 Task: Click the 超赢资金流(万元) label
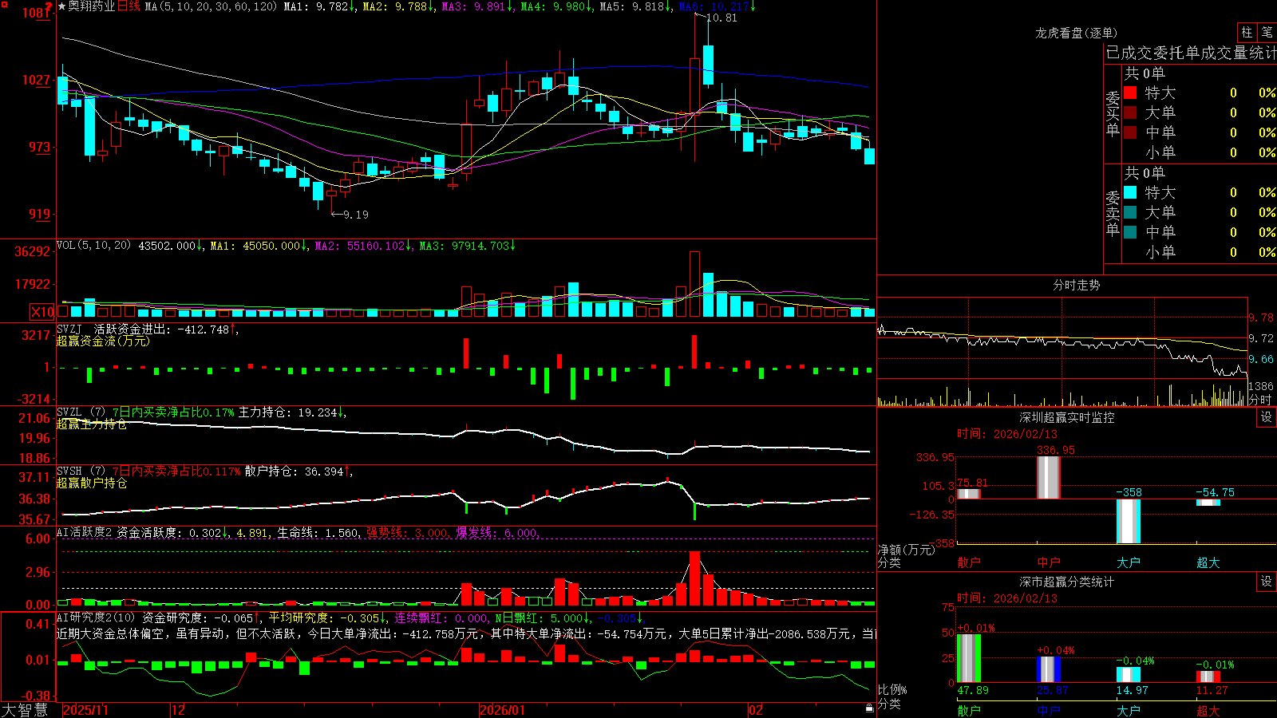coord(103,341)
